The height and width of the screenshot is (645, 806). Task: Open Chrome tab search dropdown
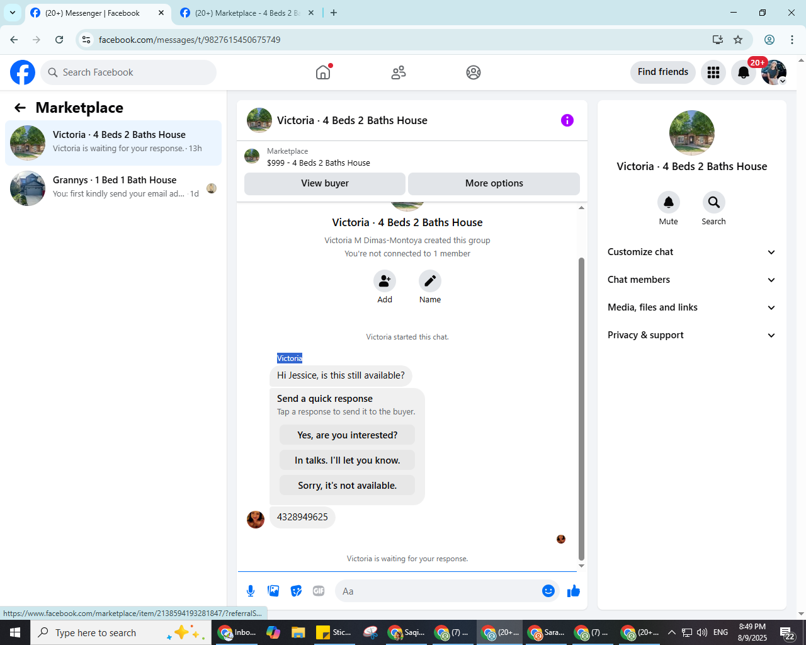(x=13, y=13)
